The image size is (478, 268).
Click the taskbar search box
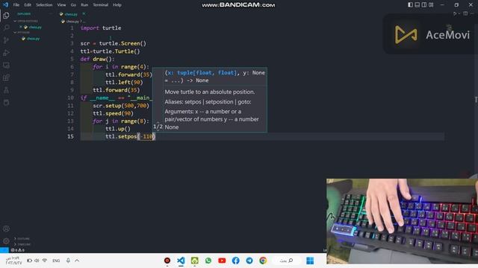coord(287,261)
